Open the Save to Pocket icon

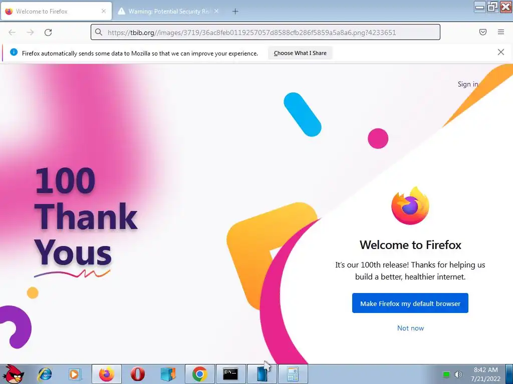point(482,32)
